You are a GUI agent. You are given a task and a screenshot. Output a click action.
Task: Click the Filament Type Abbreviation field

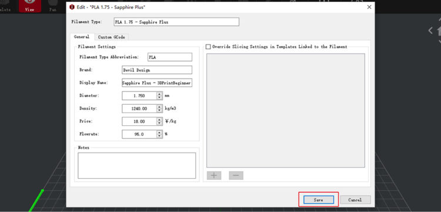[x=170, y=57]
